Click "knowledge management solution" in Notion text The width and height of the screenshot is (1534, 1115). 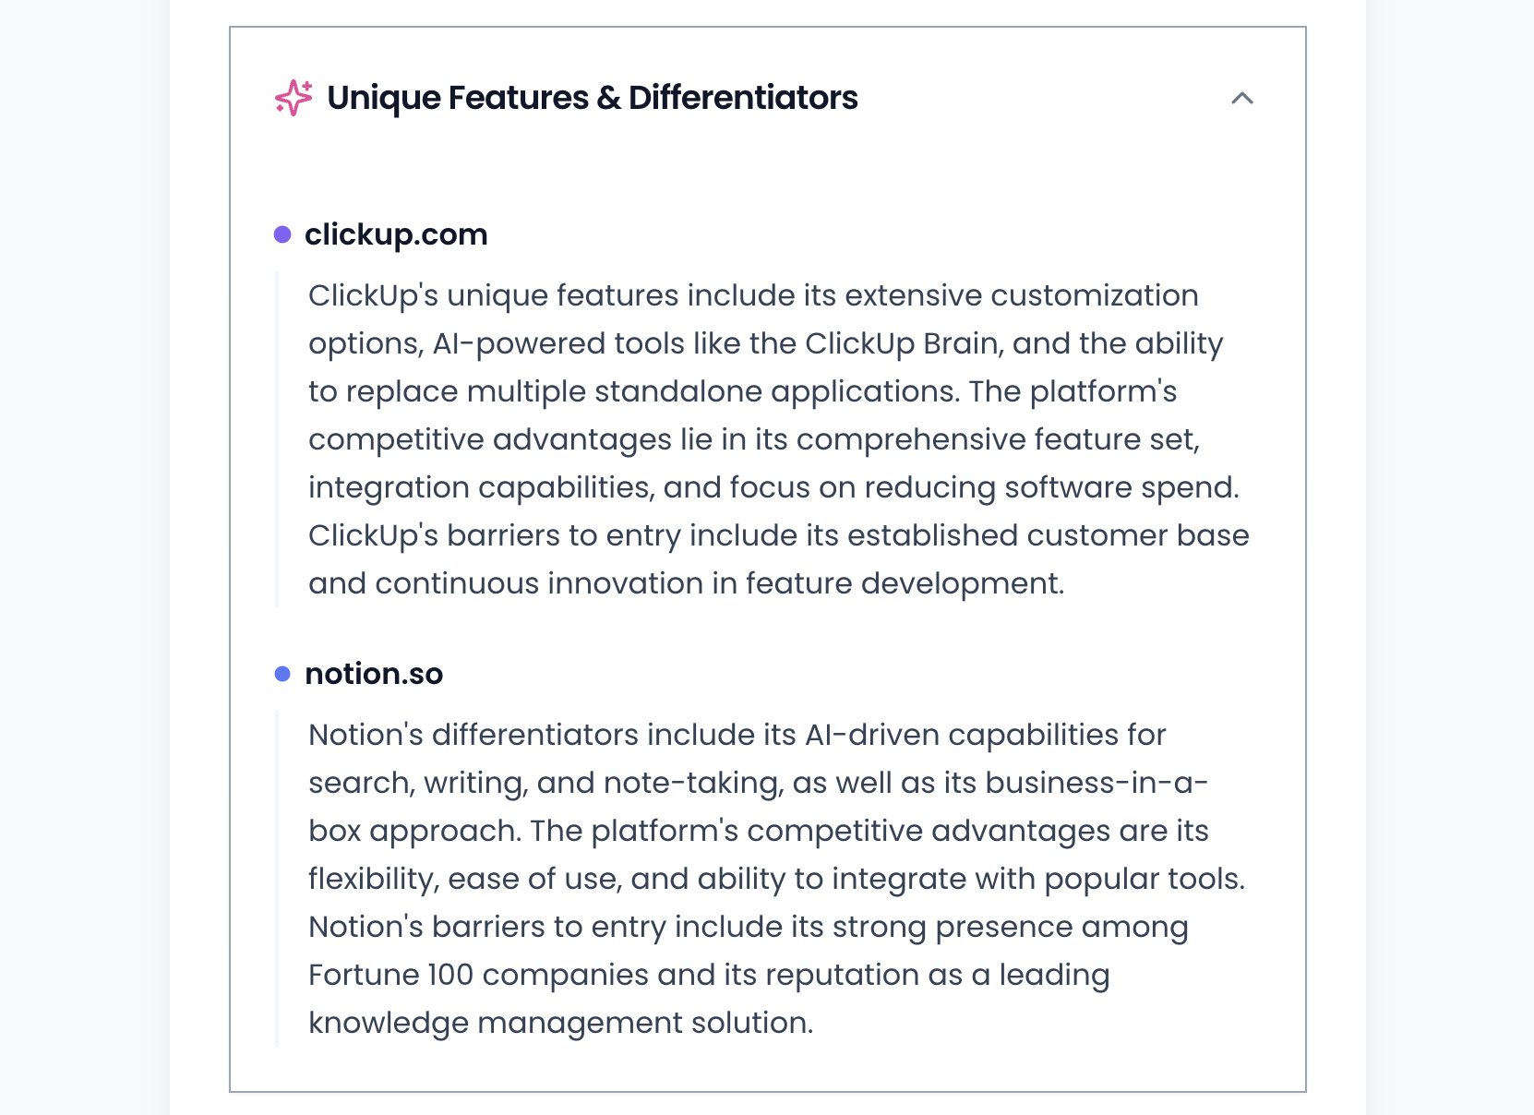(559, 1023)
